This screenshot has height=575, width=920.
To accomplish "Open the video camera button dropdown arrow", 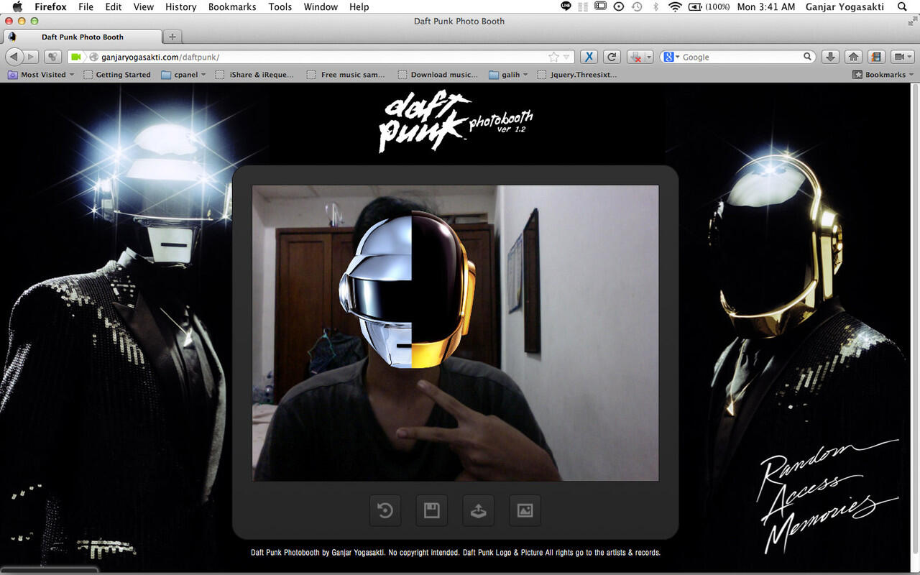I will click(x=910, y=57).
